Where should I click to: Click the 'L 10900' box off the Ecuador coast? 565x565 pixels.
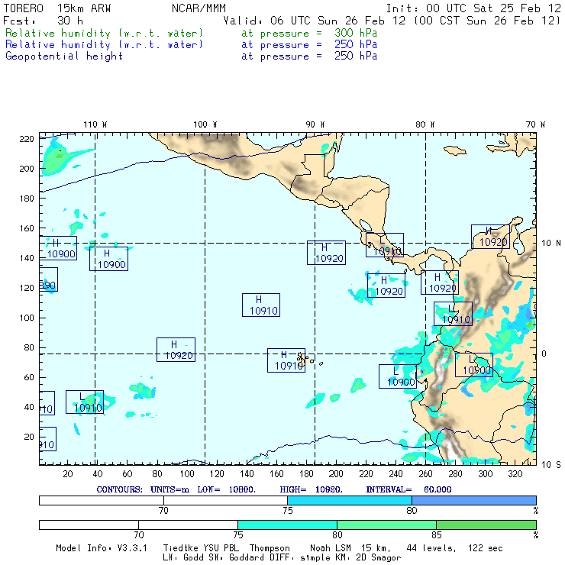[398, 376]
